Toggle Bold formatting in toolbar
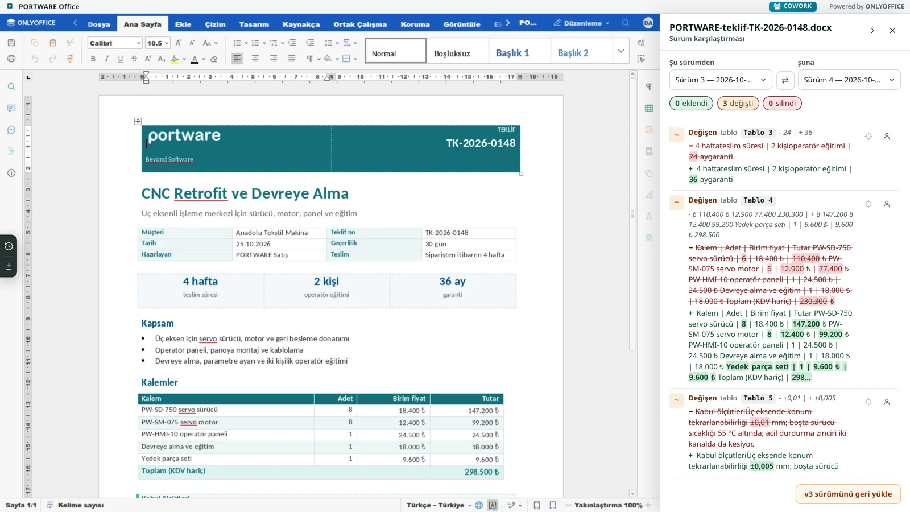 [x=93, y=59]
